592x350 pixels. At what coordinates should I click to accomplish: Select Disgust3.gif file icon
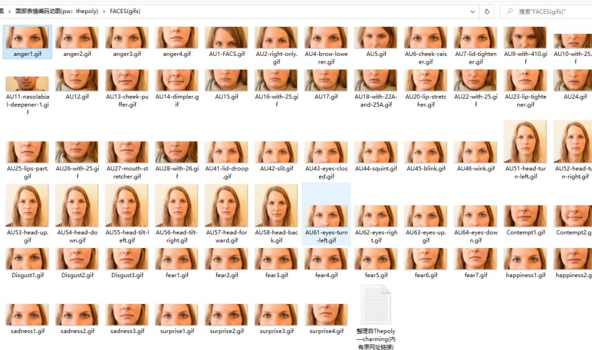pos(127,259)
